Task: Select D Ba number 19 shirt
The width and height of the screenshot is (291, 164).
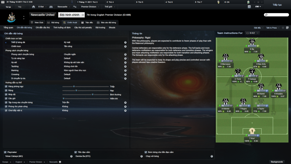Action: (252, 42)
